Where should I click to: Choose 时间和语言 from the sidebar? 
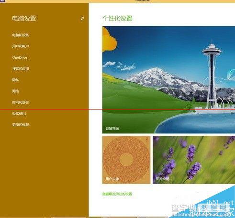[x=21, y=102]
